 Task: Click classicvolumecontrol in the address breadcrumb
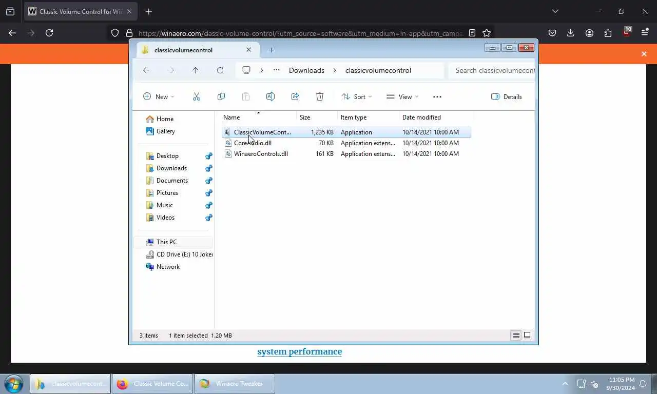pos(378,70)
